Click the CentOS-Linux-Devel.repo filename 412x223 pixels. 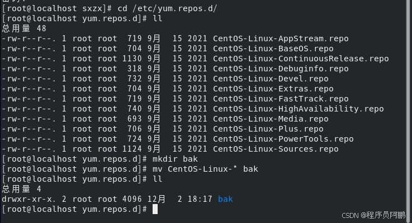[x=271, y=79]
